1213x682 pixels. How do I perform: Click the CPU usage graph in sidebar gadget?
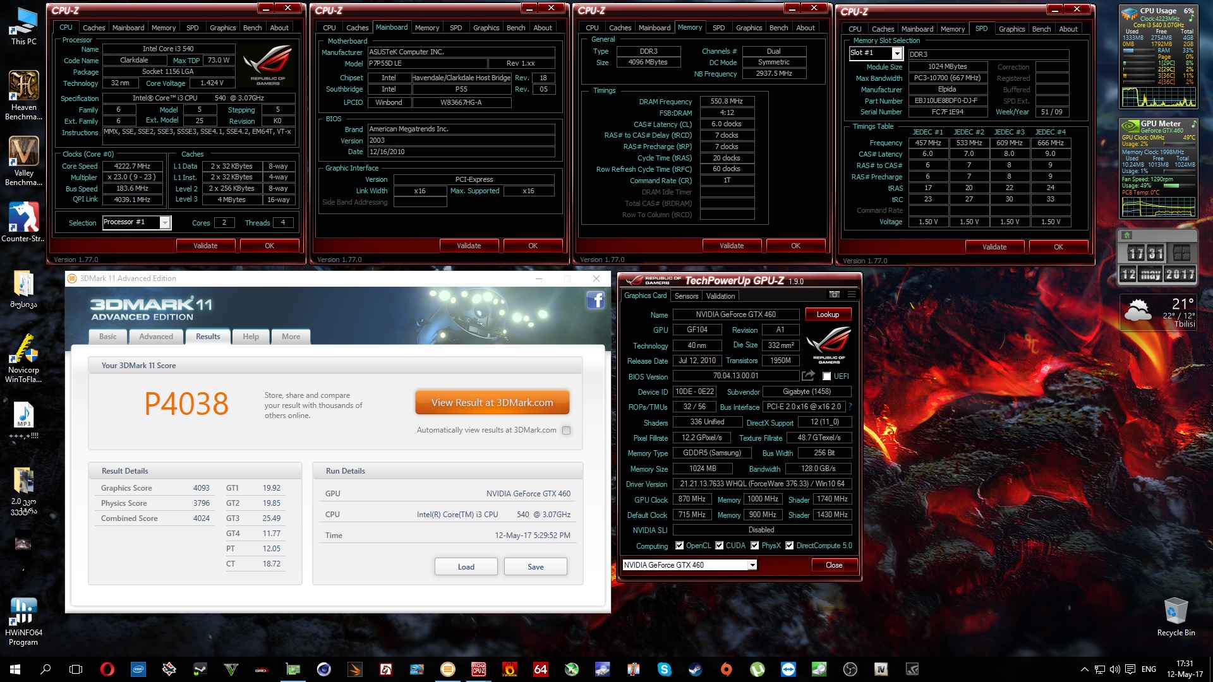coord(1158,98)
